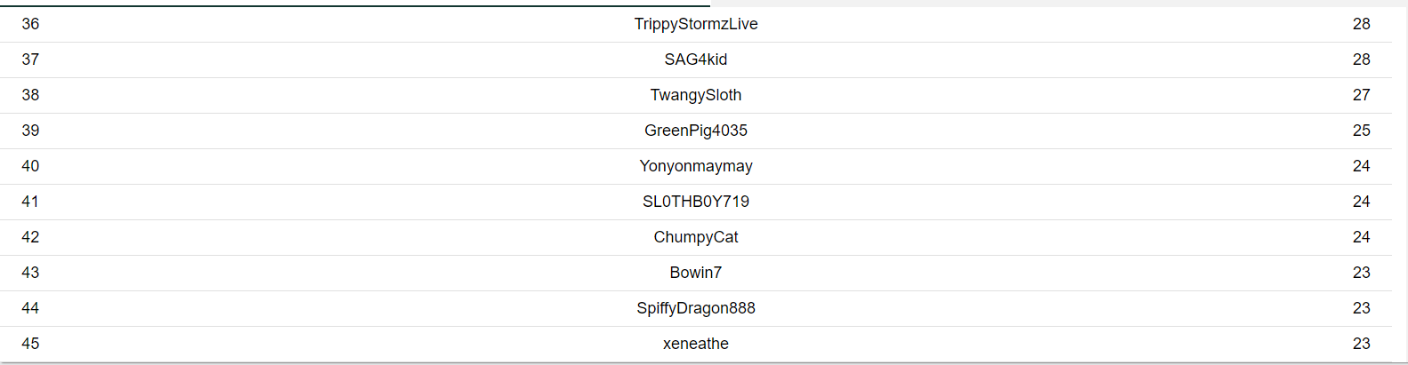Select the TwangySloth row entry
The width and height of the screenshot is (1408, 365).
coord(696,95)
